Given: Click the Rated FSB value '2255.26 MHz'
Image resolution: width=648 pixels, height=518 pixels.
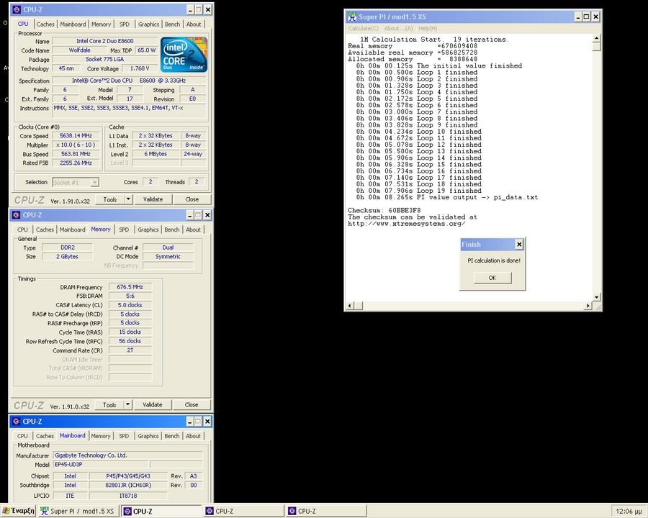Looking at the screenshot, I should (x=76, y=163).
